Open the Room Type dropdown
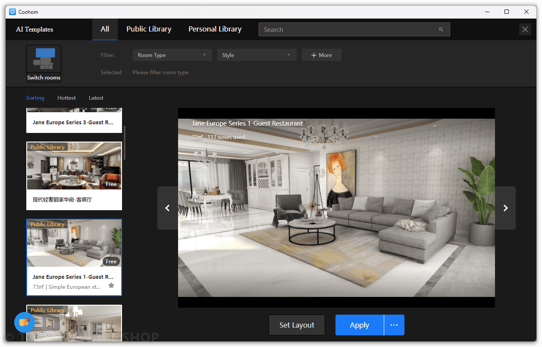542x347 pixels. pyautogui.click(x=172, y=55)
